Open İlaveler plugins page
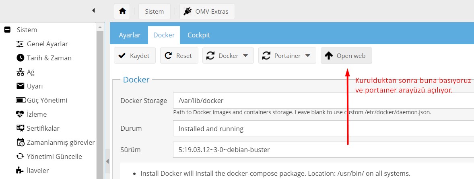474x179 pixels. point(38,171)
